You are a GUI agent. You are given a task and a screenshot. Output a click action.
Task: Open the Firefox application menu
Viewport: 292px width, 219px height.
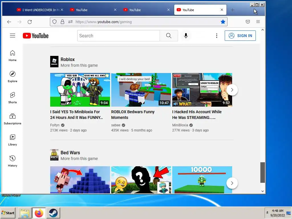(x=258, y=22)
